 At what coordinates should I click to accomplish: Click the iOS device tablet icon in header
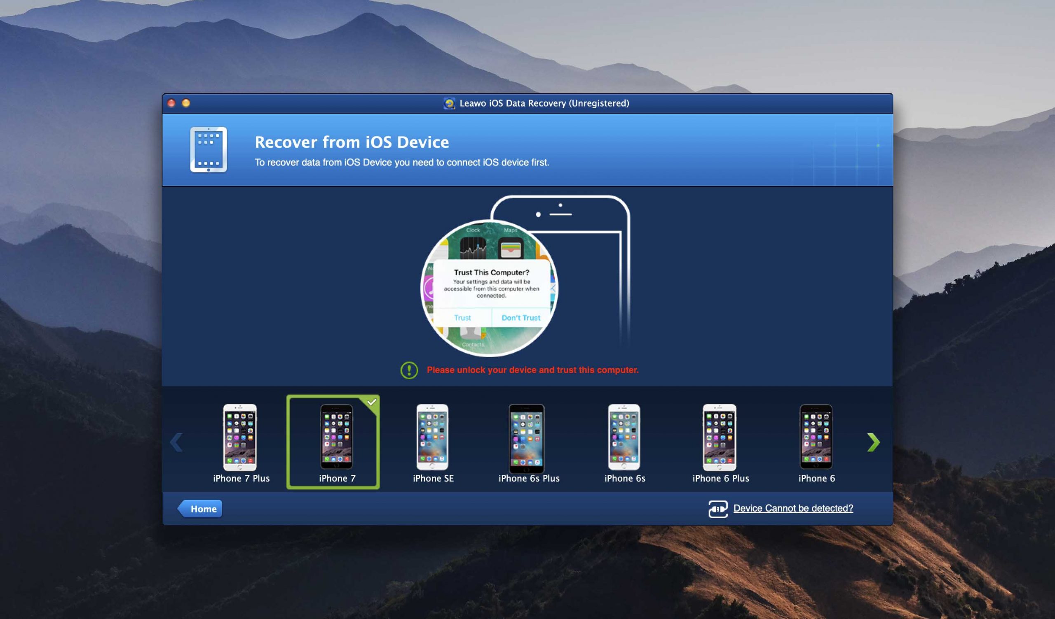209,149
